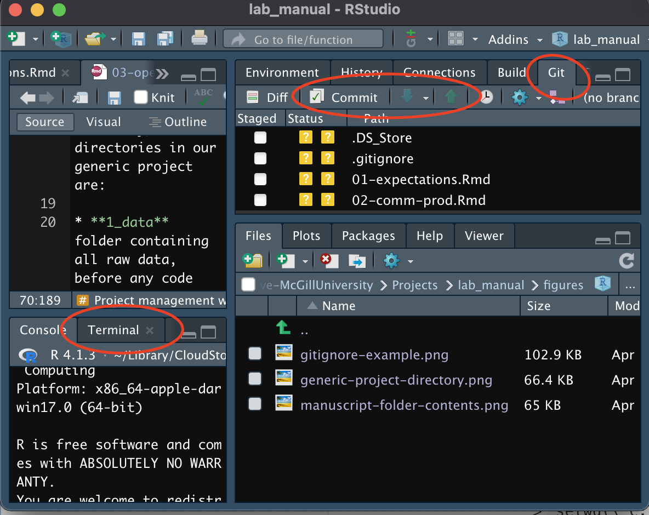This screenshot has height=515, width=649.
Task: Switch to the Packages tab
Action: click(x=368, y=236)
